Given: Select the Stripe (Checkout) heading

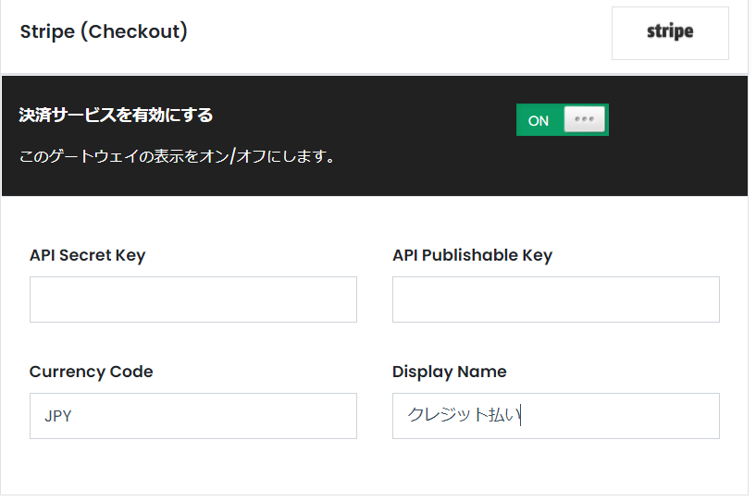Looking at the screenshot, I should (x=104, y=31).
